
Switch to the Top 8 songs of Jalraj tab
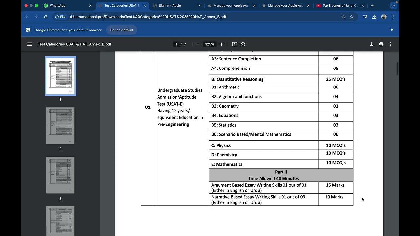pyautogui.click(x=340, y=6)
